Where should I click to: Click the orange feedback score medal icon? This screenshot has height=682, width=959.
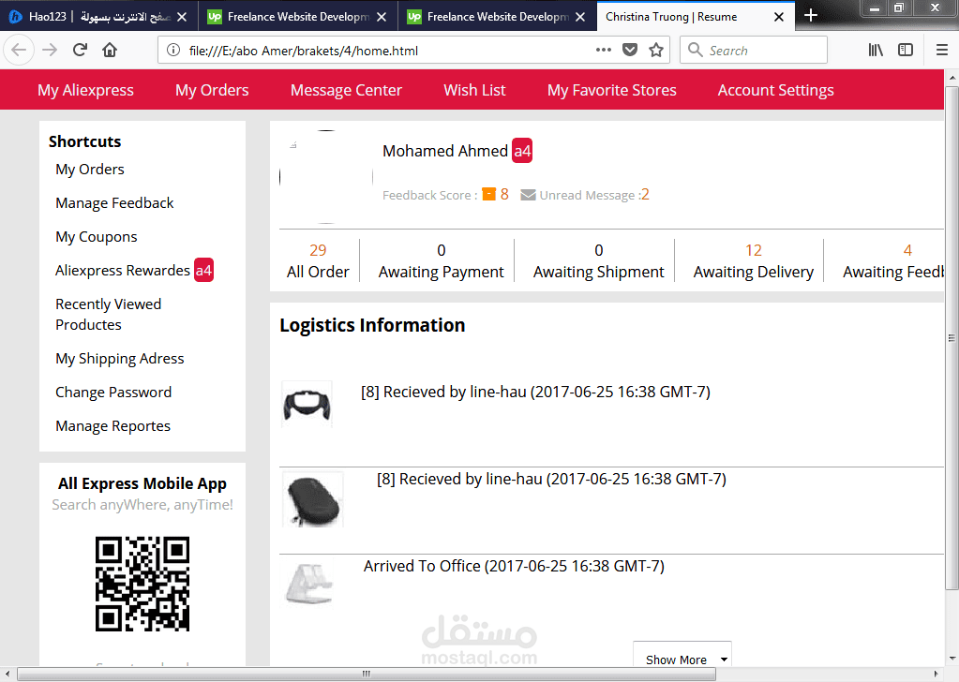pos(488,194)
